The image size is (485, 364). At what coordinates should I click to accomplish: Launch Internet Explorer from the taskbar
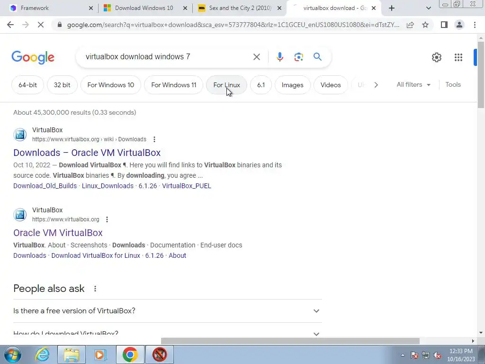click(42, 355)
